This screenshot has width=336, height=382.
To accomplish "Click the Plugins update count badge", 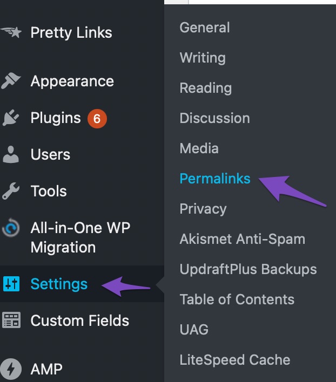I will tap(97, 119).
